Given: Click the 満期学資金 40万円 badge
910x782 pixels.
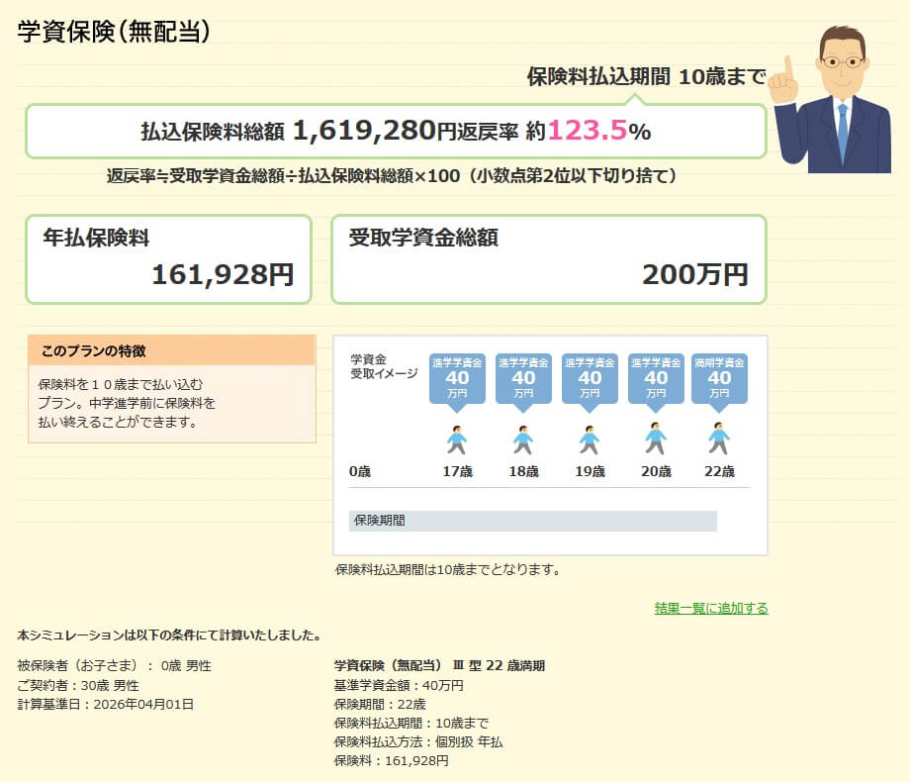Looking at the screenshot, I should (x=719, y=377).
